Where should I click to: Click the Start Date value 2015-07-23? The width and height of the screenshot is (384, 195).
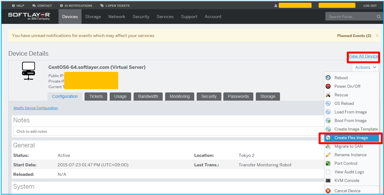tap(93, 165)
